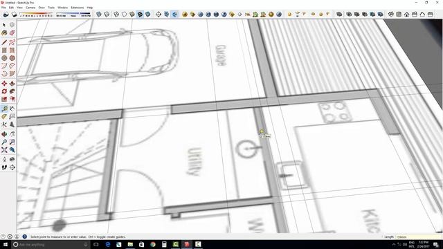Open the Instructor help icon in status bar
The width and height of the screenshot is (443, 249).
tap(25, 237)
